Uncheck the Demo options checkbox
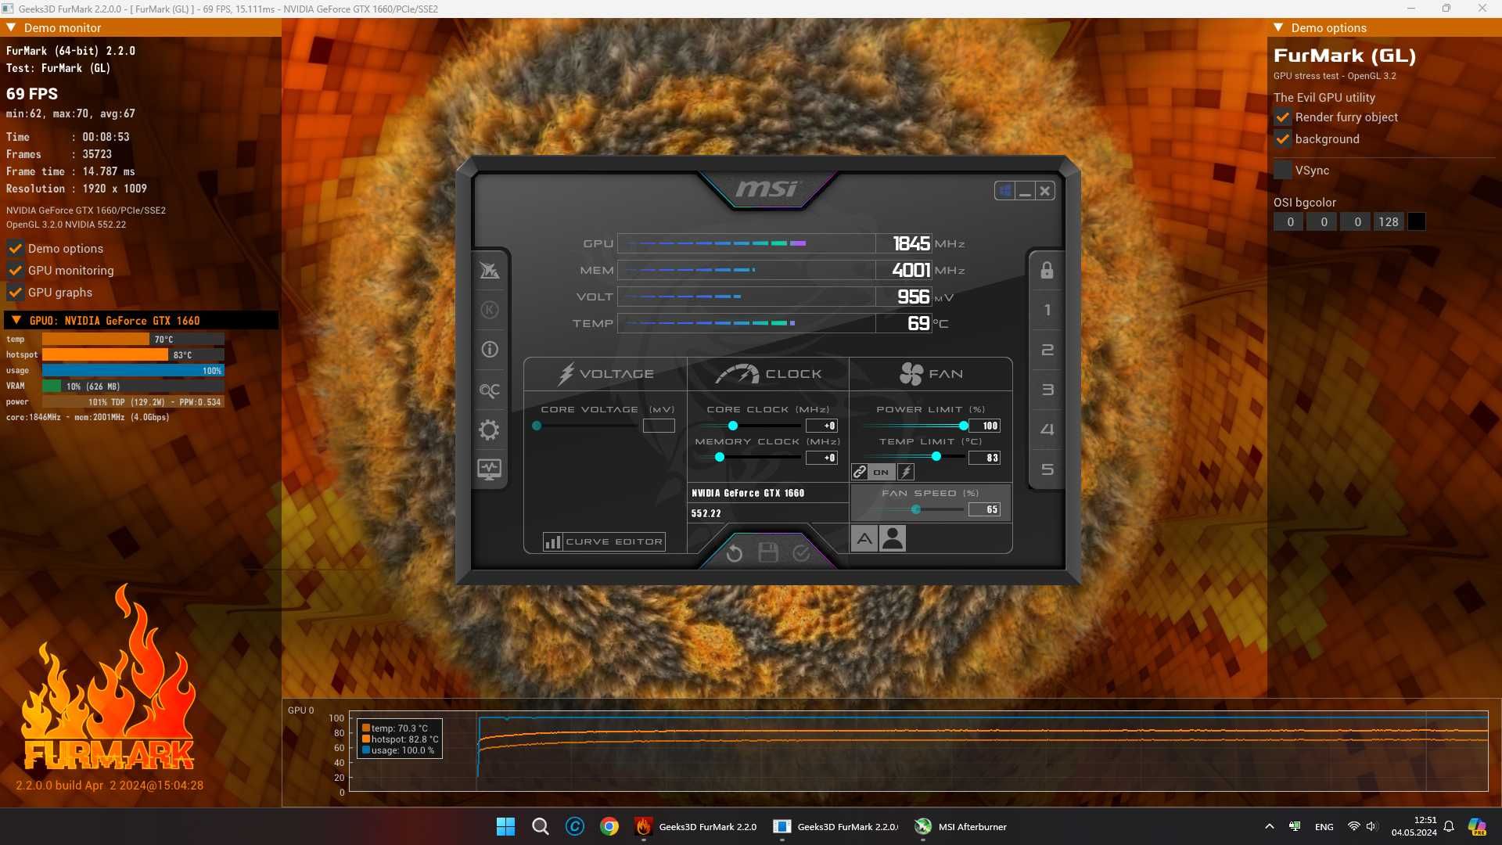 [15, 249]
